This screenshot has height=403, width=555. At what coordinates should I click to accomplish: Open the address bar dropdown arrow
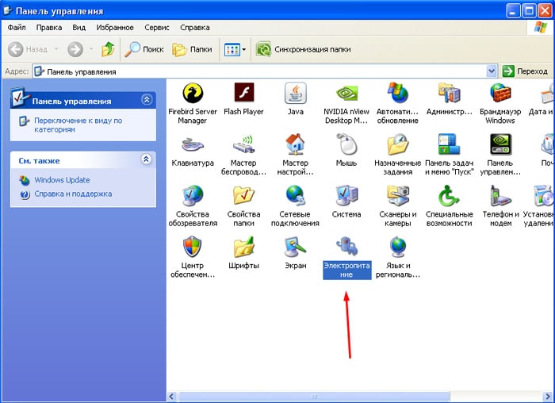(492, 71)
